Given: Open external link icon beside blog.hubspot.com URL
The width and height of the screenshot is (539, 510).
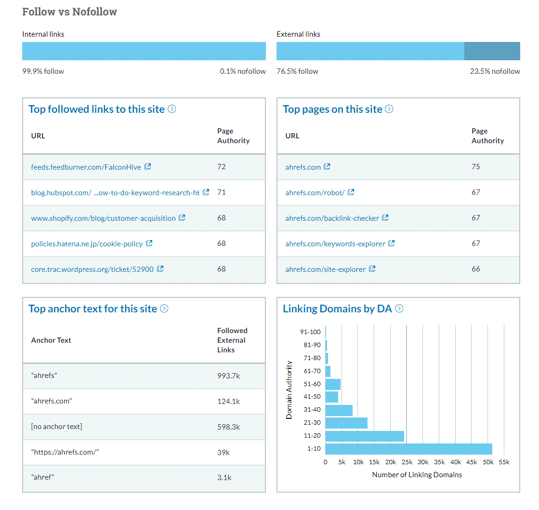Looking at the screenshot, I should tap(206, 192).
